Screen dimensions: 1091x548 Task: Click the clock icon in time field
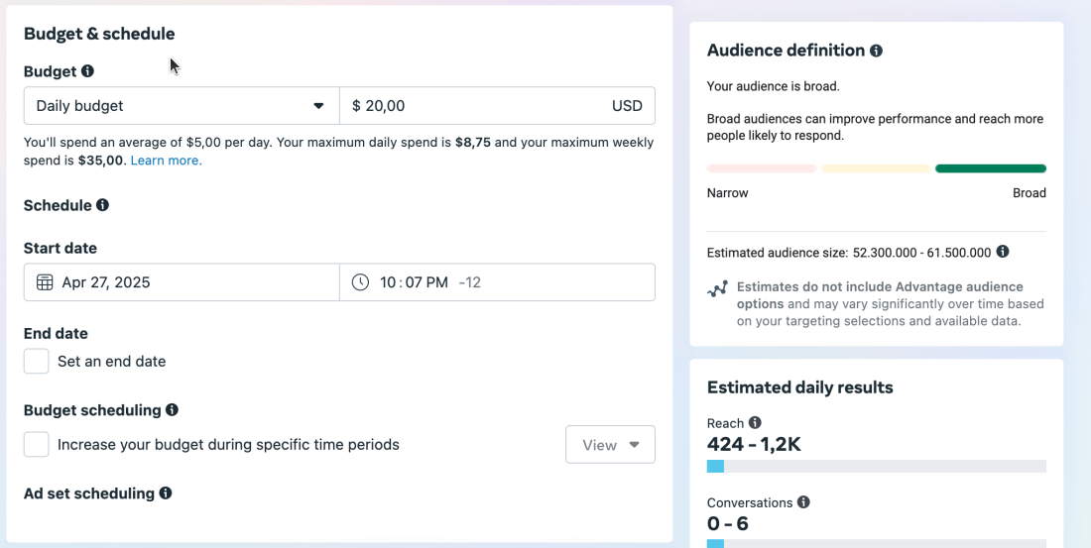click(x=361, y=282)
